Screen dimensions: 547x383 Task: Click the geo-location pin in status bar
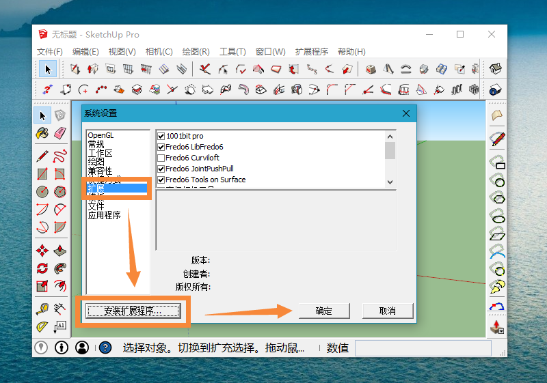point(41,347)
